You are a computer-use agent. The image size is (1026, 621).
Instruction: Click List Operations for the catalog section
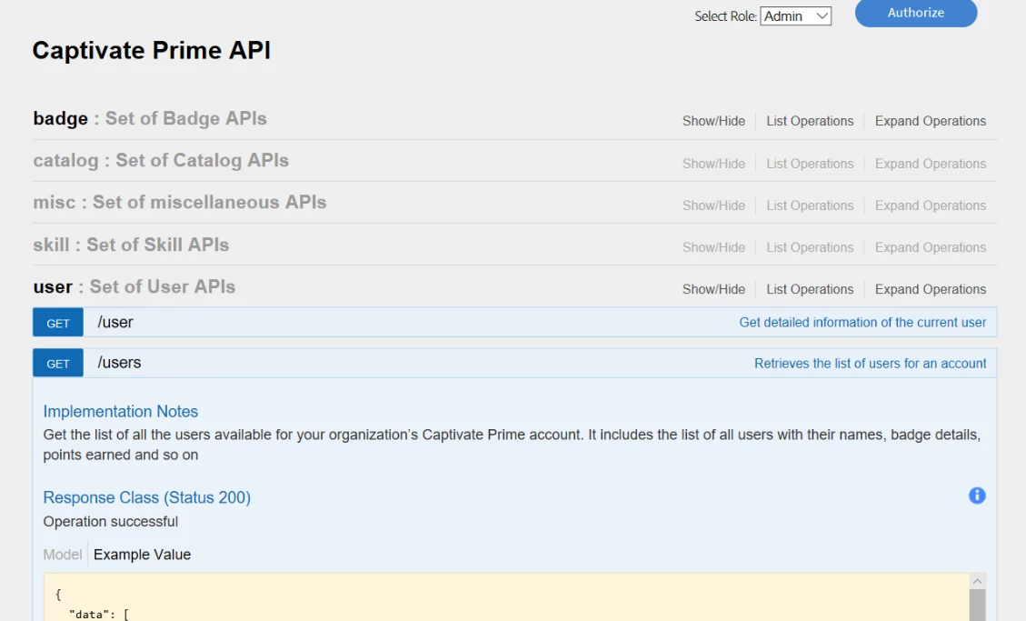point(810,164)
